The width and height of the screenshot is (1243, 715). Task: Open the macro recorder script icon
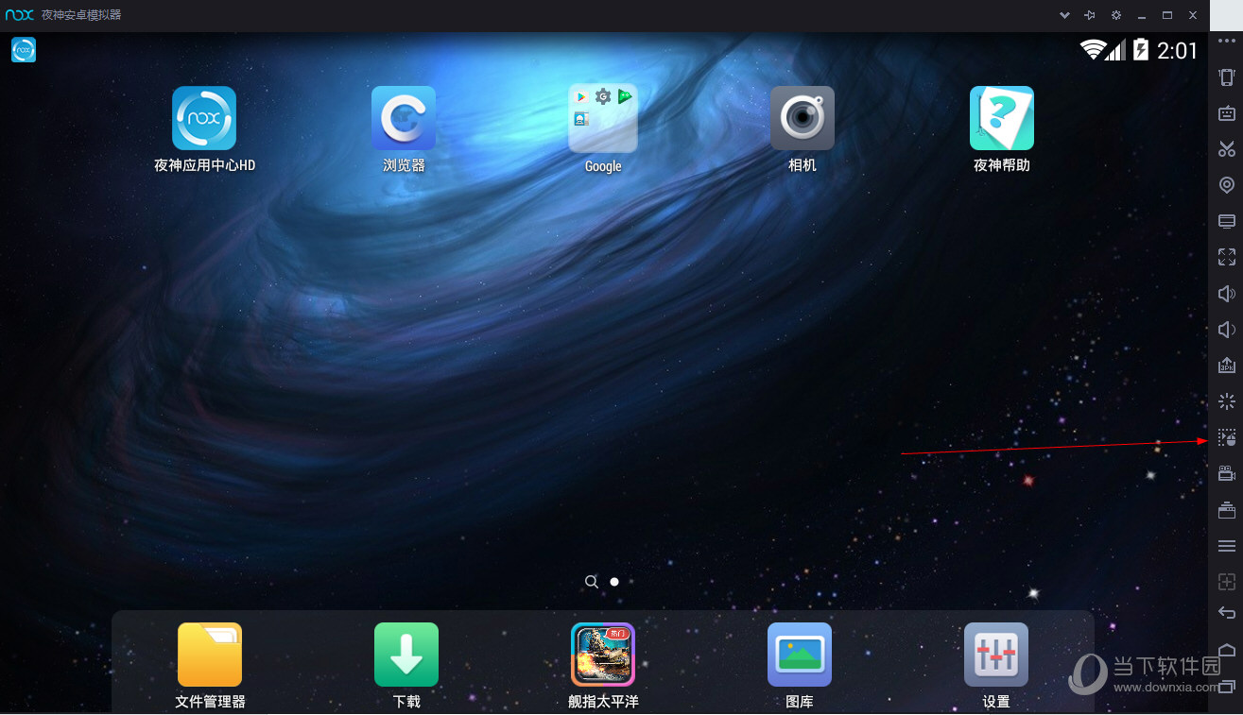(x=1226, y=438)
